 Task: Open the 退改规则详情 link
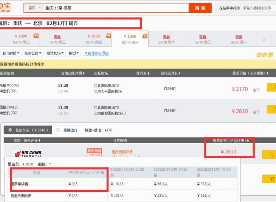[x=122, y=152]
